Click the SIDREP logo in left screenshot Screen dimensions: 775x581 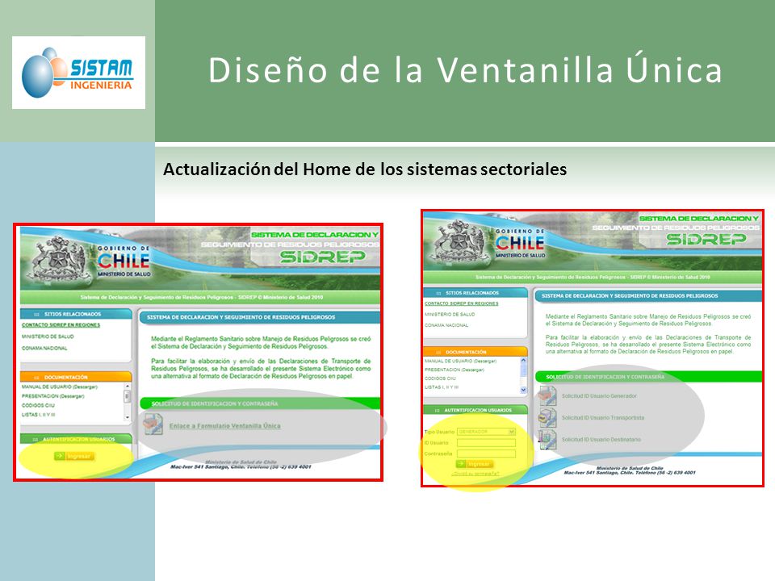[322, 257]
